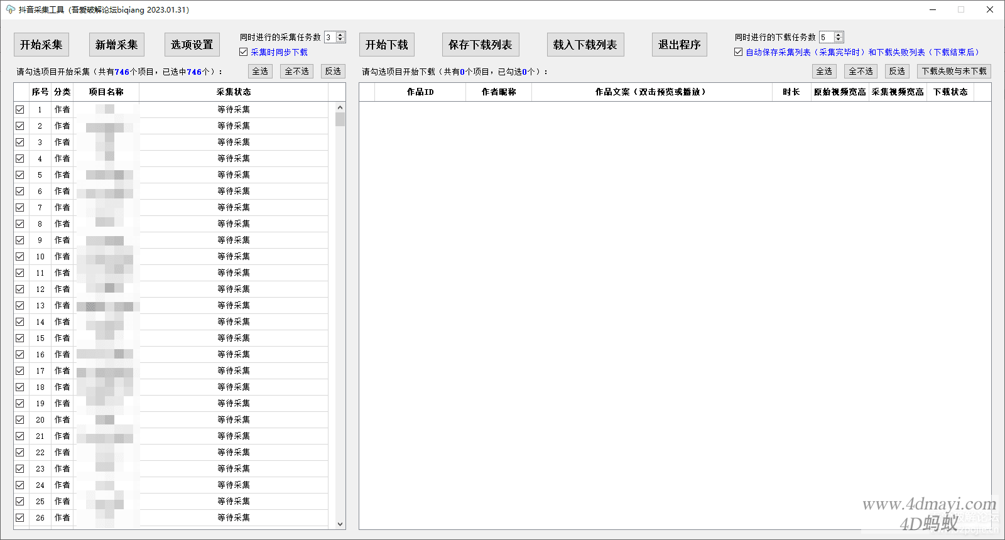Click 作者 category in row 22
The image size is (1005, 540).
tap(62, 452)
